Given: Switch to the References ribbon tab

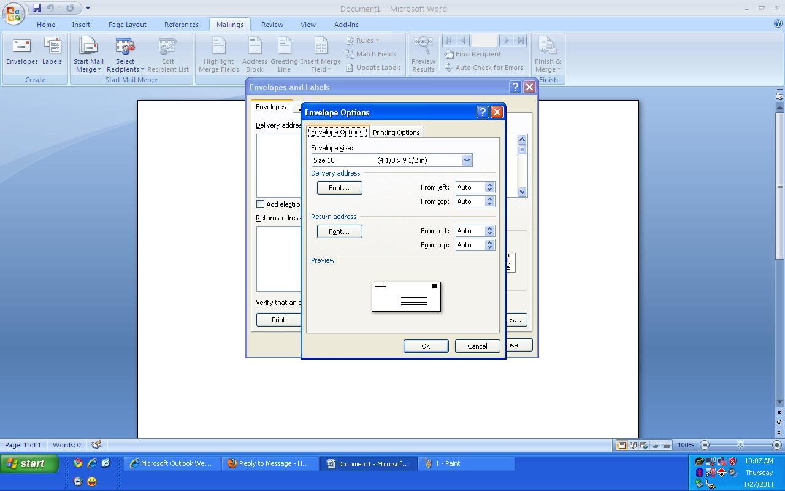Looking at the screenshot, I should (182, 25).
